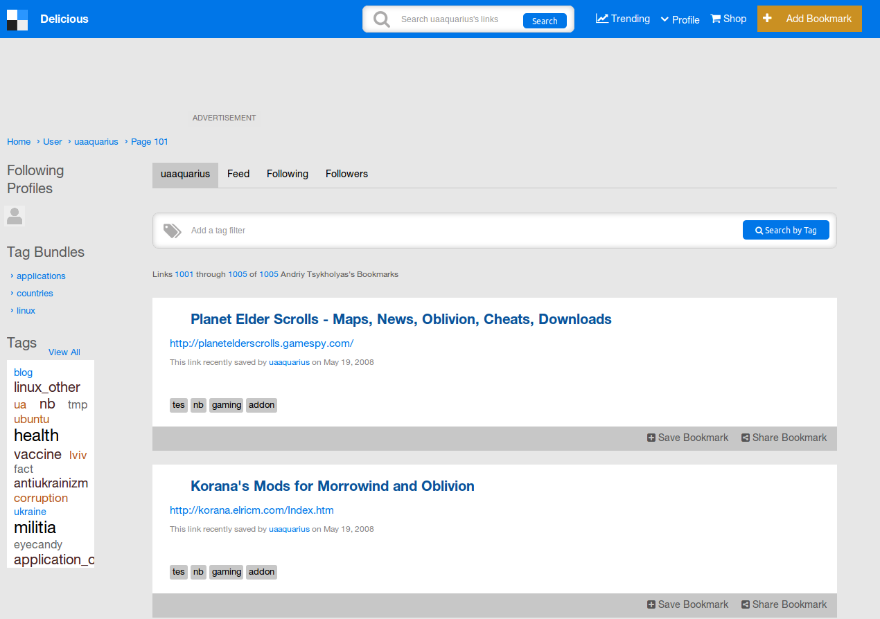This screenshot has width=880, height=619.
Task: Save Bookmark for Planet Elder Scrolls
Action: (688, 438)
